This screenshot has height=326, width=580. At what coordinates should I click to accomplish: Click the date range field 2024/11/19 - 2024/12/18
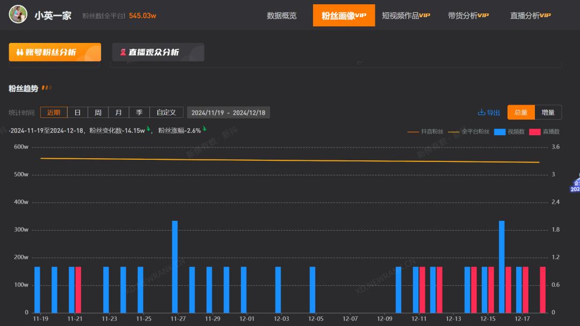pyautogui.click(x=228, y=113)
